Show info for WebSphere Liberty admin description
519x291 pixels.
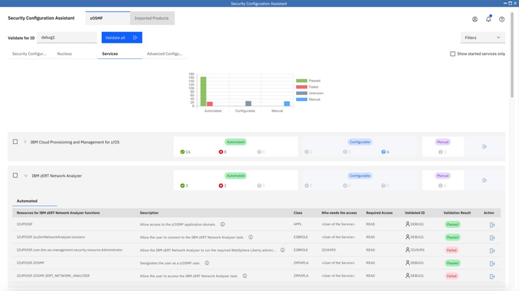[282, 250]
